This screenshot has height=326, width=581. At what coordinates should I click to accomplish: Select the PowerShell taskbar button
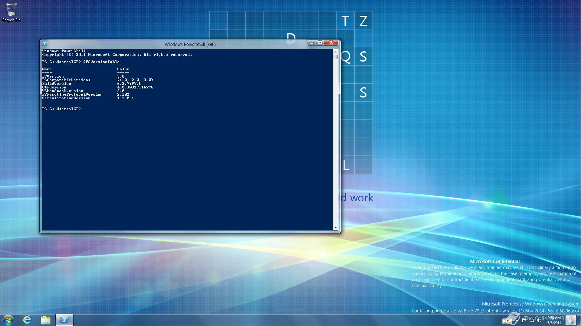click(x=64, y=320)
